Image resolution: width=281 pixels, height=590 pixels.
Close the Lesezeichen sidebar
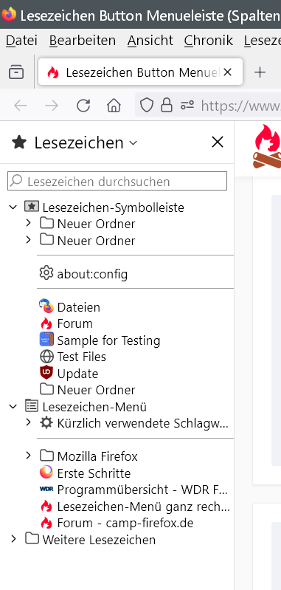tap(218, 143)
